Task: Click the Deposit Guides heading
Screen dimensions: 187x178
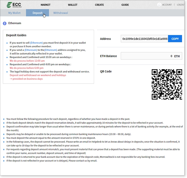Action: pos(16,35)
